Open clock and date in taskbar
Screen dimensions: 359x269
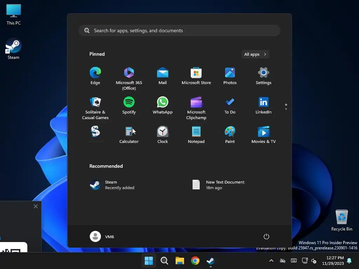tap(333, 261)
